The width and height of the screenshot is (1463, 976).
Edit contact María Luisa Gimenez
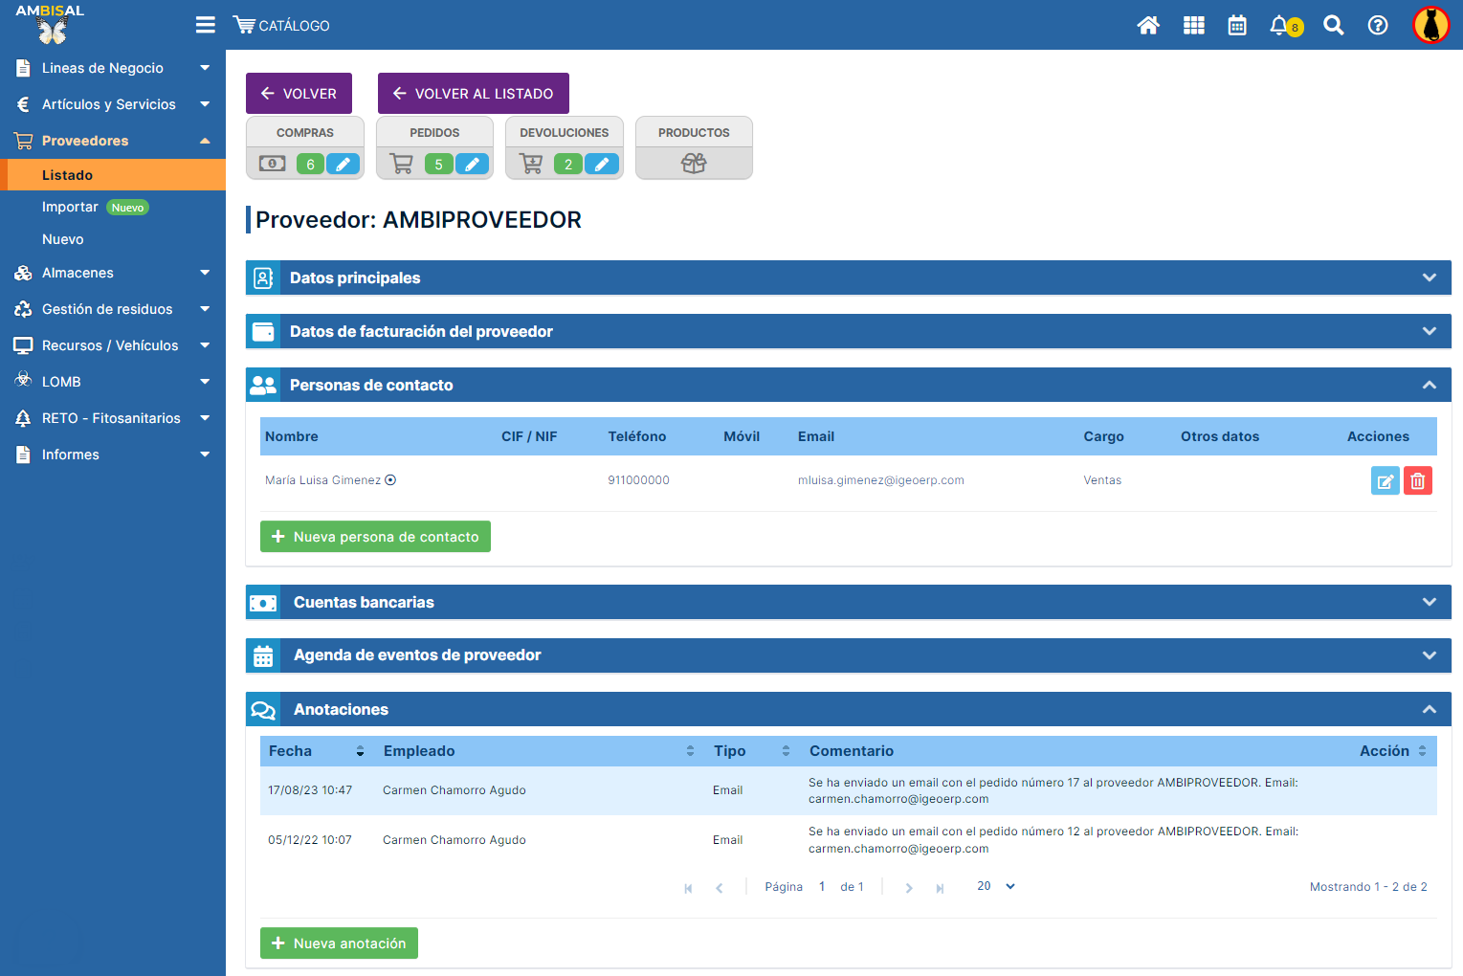(x=1385, y=480)
